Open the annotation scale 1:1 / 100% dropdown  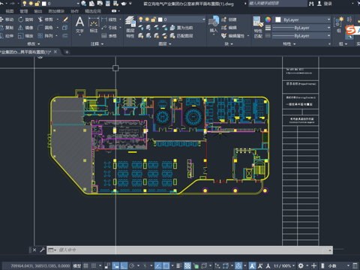pyautogui.click(x=284, y=265)
